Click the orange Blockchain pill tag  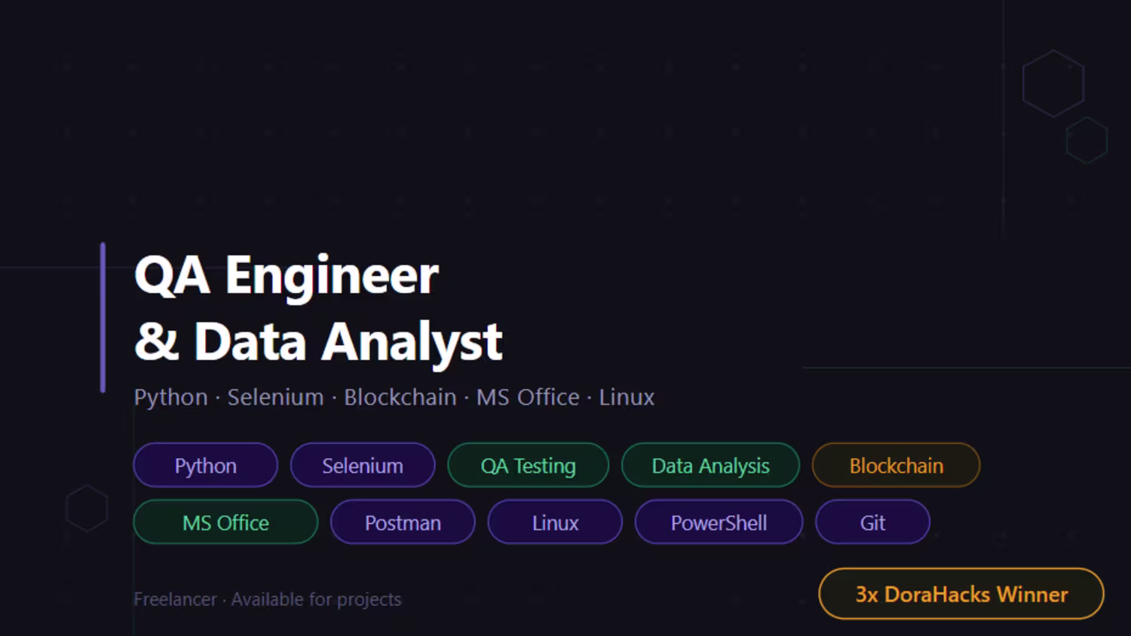click(x=896, y=466)
